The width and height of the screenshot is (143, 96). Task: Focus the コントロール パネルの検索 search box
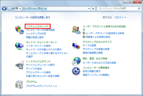click(119, 9)
